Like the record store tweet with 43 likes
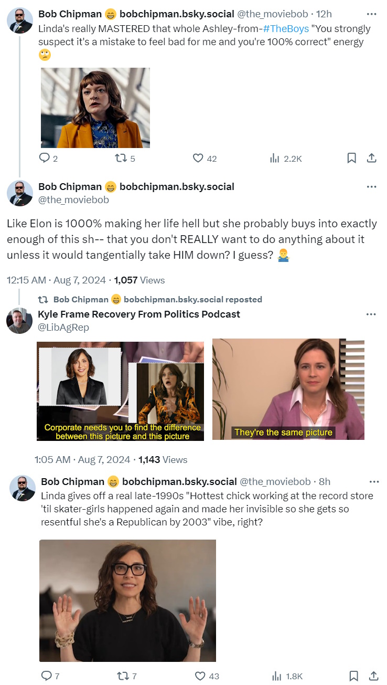 point(200,676)
